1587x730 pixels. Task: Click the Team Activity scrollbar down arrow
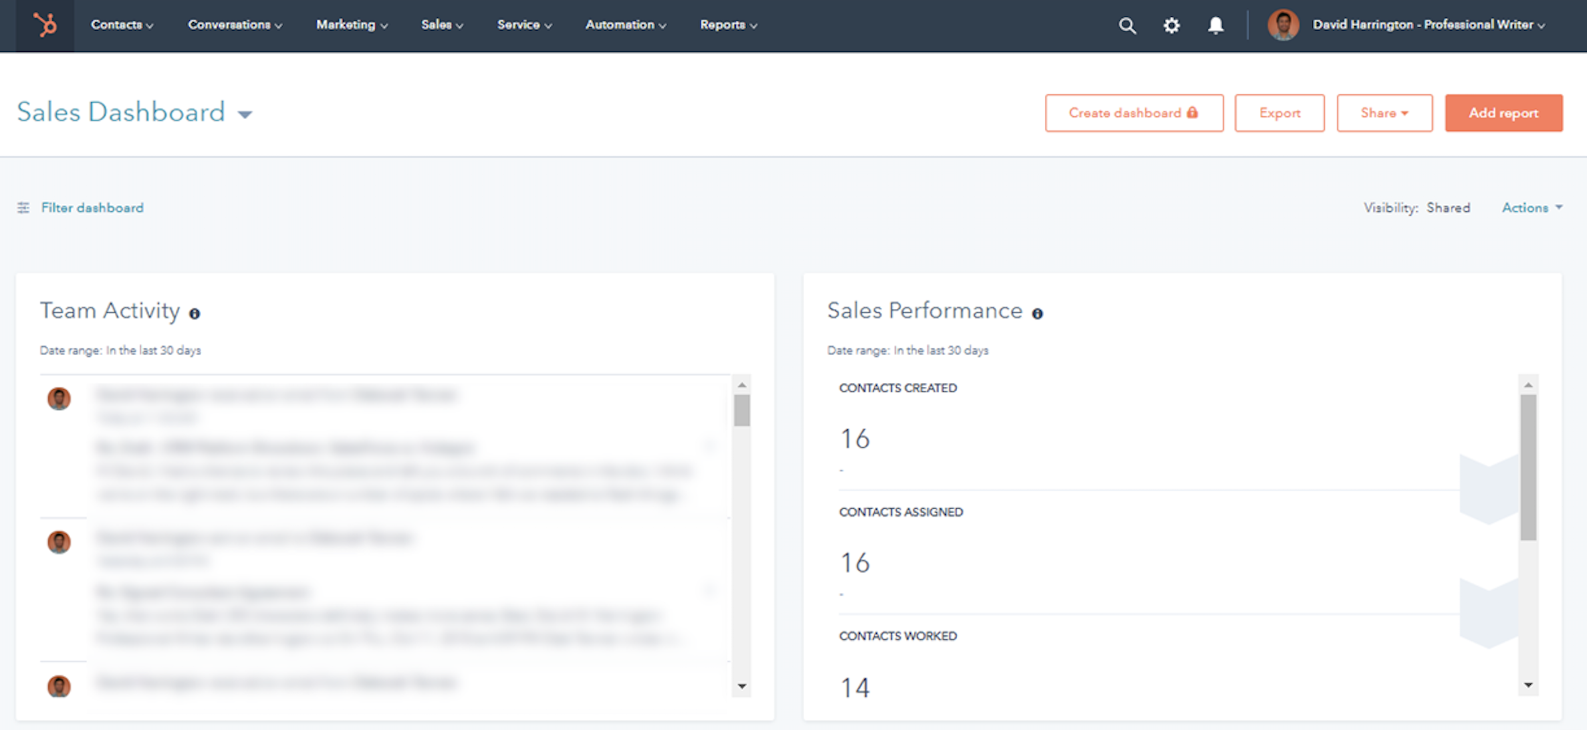(741, 686)
